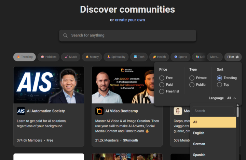
Task: Open the More... categories menu
Action: point(215,57)
